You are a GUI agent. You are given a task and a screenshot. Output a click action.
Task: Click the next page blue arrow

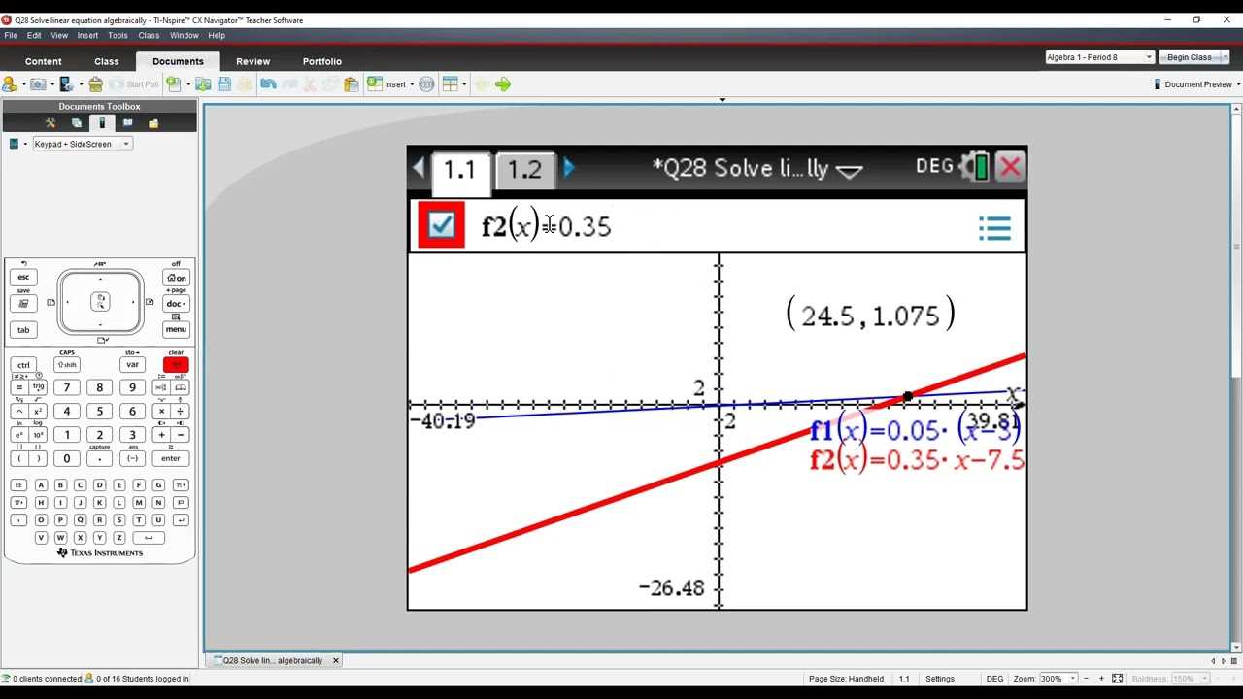(x=569, y=168)
